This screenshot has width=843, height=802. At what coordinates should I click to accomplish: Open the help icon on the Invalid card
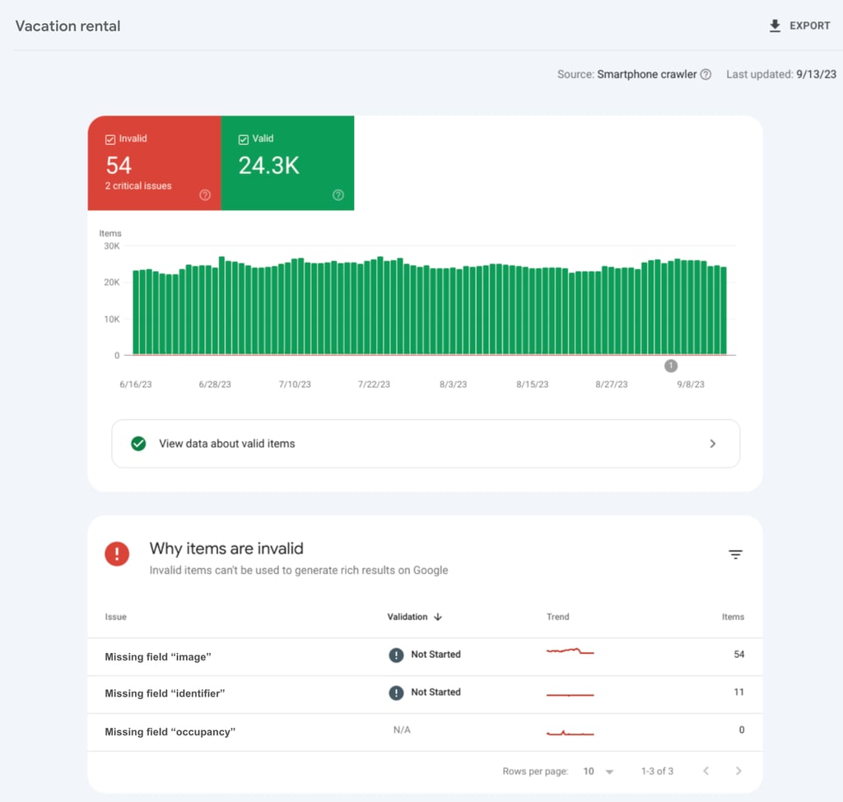tap(205, 194)
